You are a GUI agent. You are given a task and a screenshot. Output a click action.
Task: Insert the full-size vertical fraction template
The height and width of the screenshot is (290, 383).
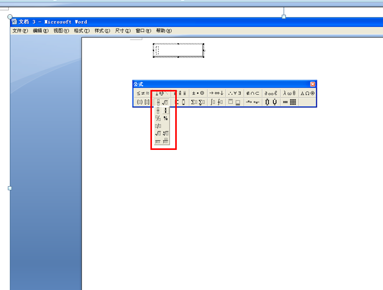pos(158,111)
